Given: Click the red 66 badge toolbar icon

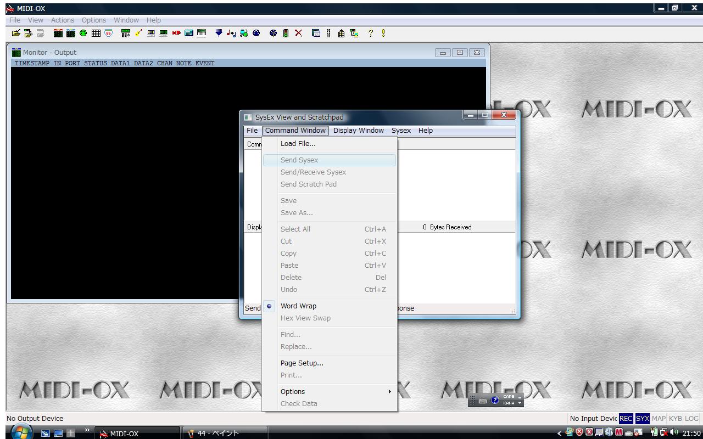Looking at the screenshot, I should [x=108, y=33].
